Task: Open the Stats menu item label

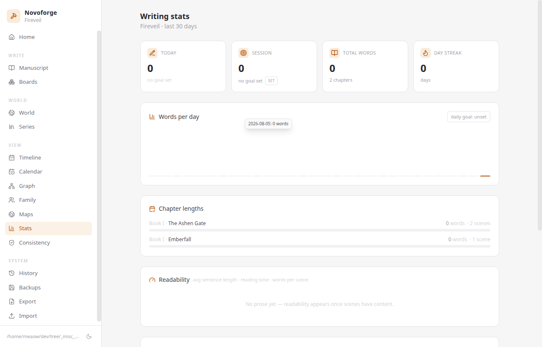Action: click(25, 228)
